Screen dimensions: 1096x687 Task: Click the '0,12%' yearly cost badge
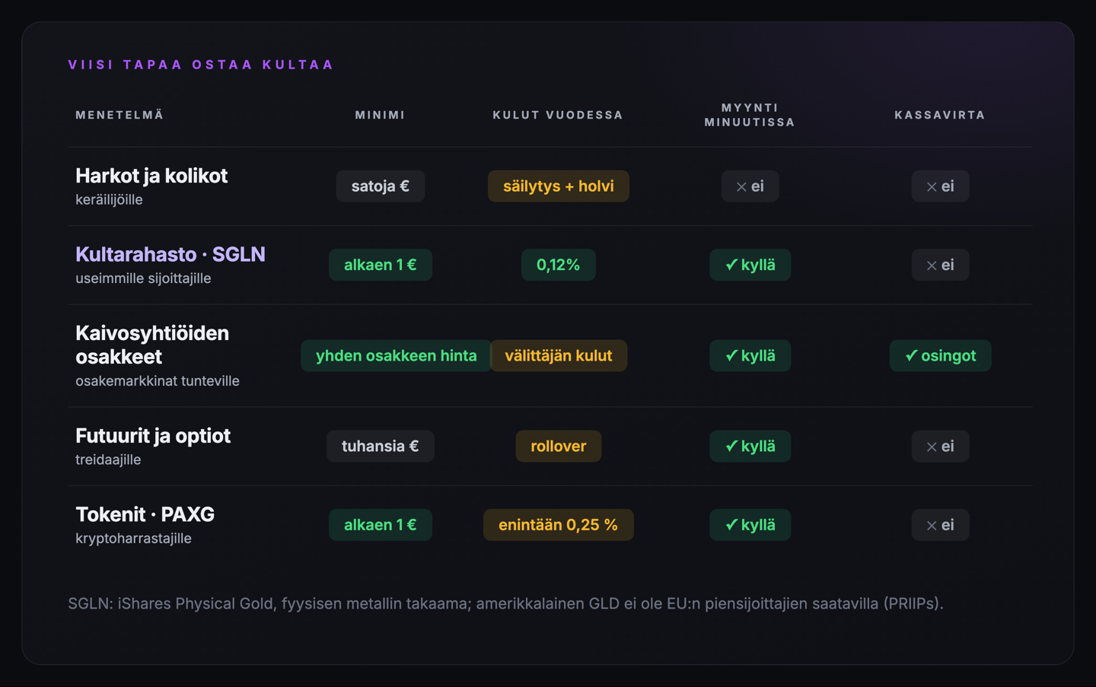click(558, 265)
